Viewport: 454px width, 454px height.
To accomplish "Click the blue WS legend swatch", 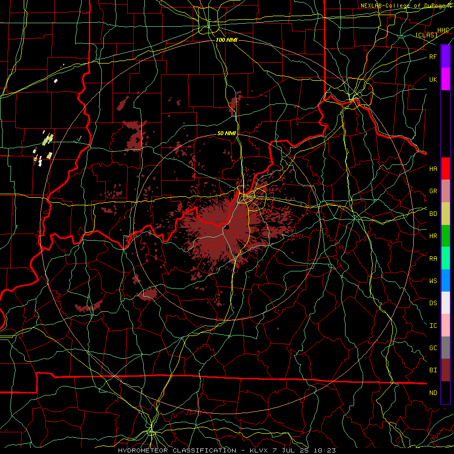I will (445, 280).
